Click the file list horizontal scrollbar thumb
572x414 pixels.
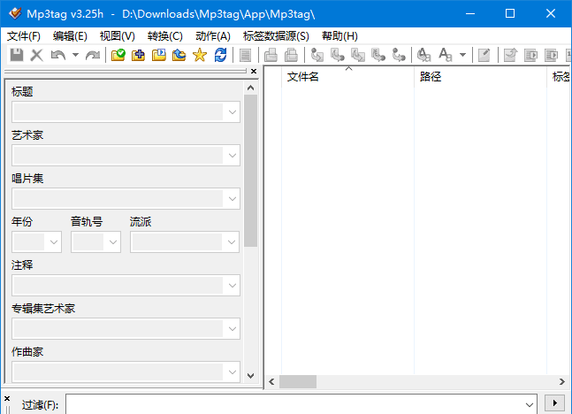[x=298, y=382]
